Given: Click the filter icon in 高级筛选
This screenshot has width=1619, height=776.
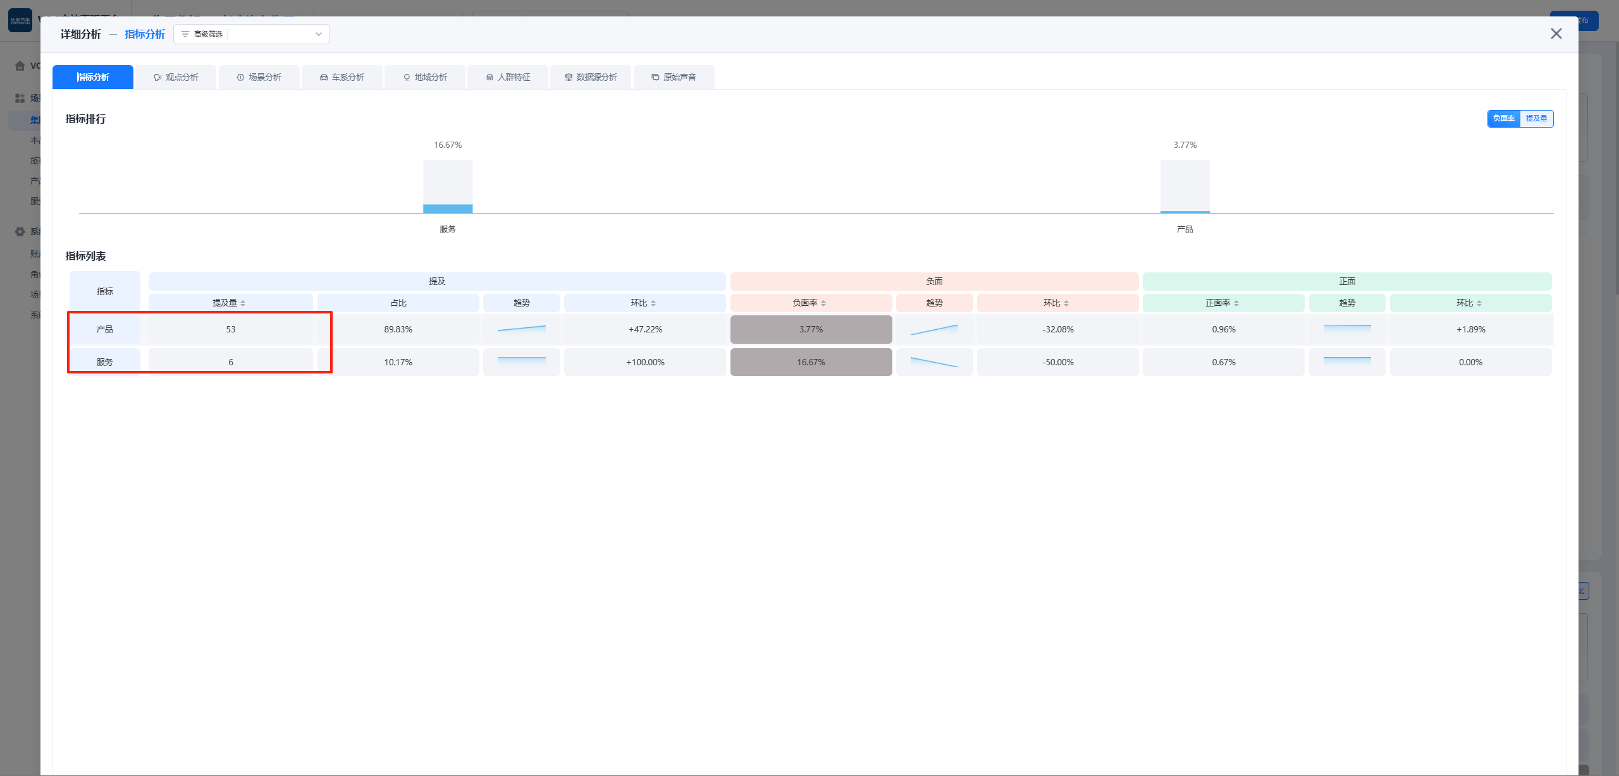Looking at the screenshot, I should click(185, 34).
